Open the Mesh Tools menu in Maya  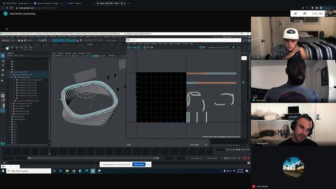pyautogui.click(x=62, y=36)
